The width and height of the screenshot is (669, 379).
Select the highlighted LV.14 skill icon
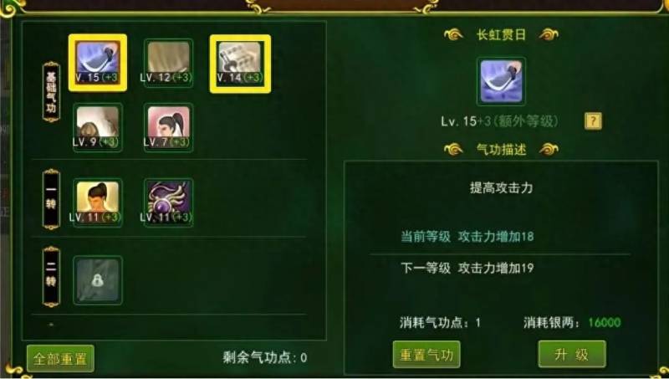(x=240, y=64)
